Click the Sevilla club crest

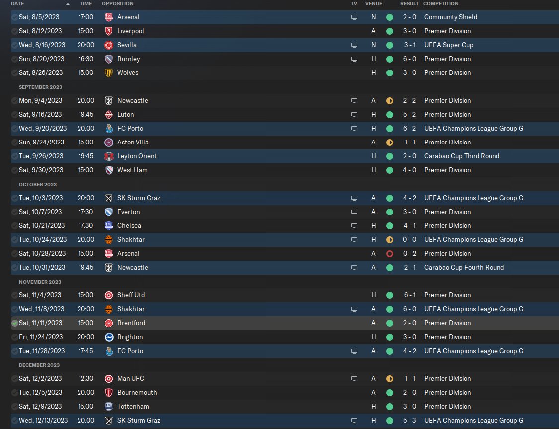click(x=109, y=45)
